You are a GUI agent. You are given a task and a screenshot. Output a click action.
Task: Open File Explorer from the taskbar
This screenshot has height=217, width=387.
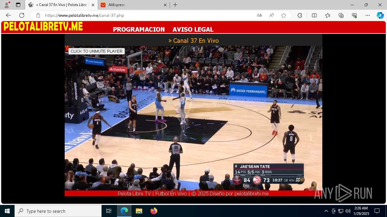[x=139, y=211]
